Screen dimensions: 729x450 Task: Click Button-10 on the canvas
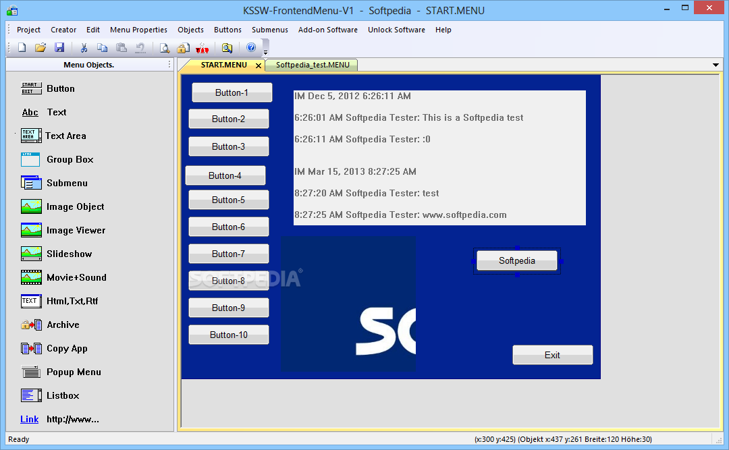pos(229,335)
